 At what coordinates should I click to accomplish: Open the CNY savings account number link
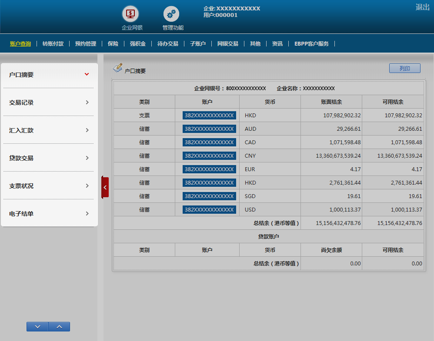(x=209, y=156)
